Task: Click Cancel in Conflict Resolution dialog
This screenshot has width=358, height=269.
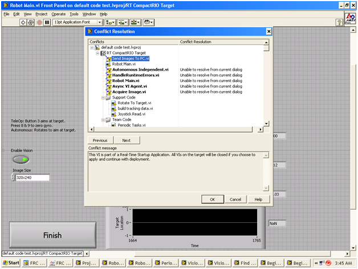Action: tap(235, 199)
